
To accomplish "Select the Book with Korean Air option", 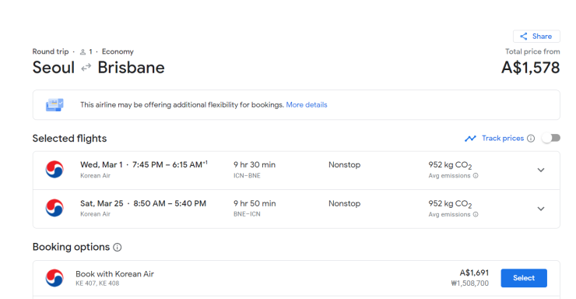I will pyautogui.click(x=524, y=278).
